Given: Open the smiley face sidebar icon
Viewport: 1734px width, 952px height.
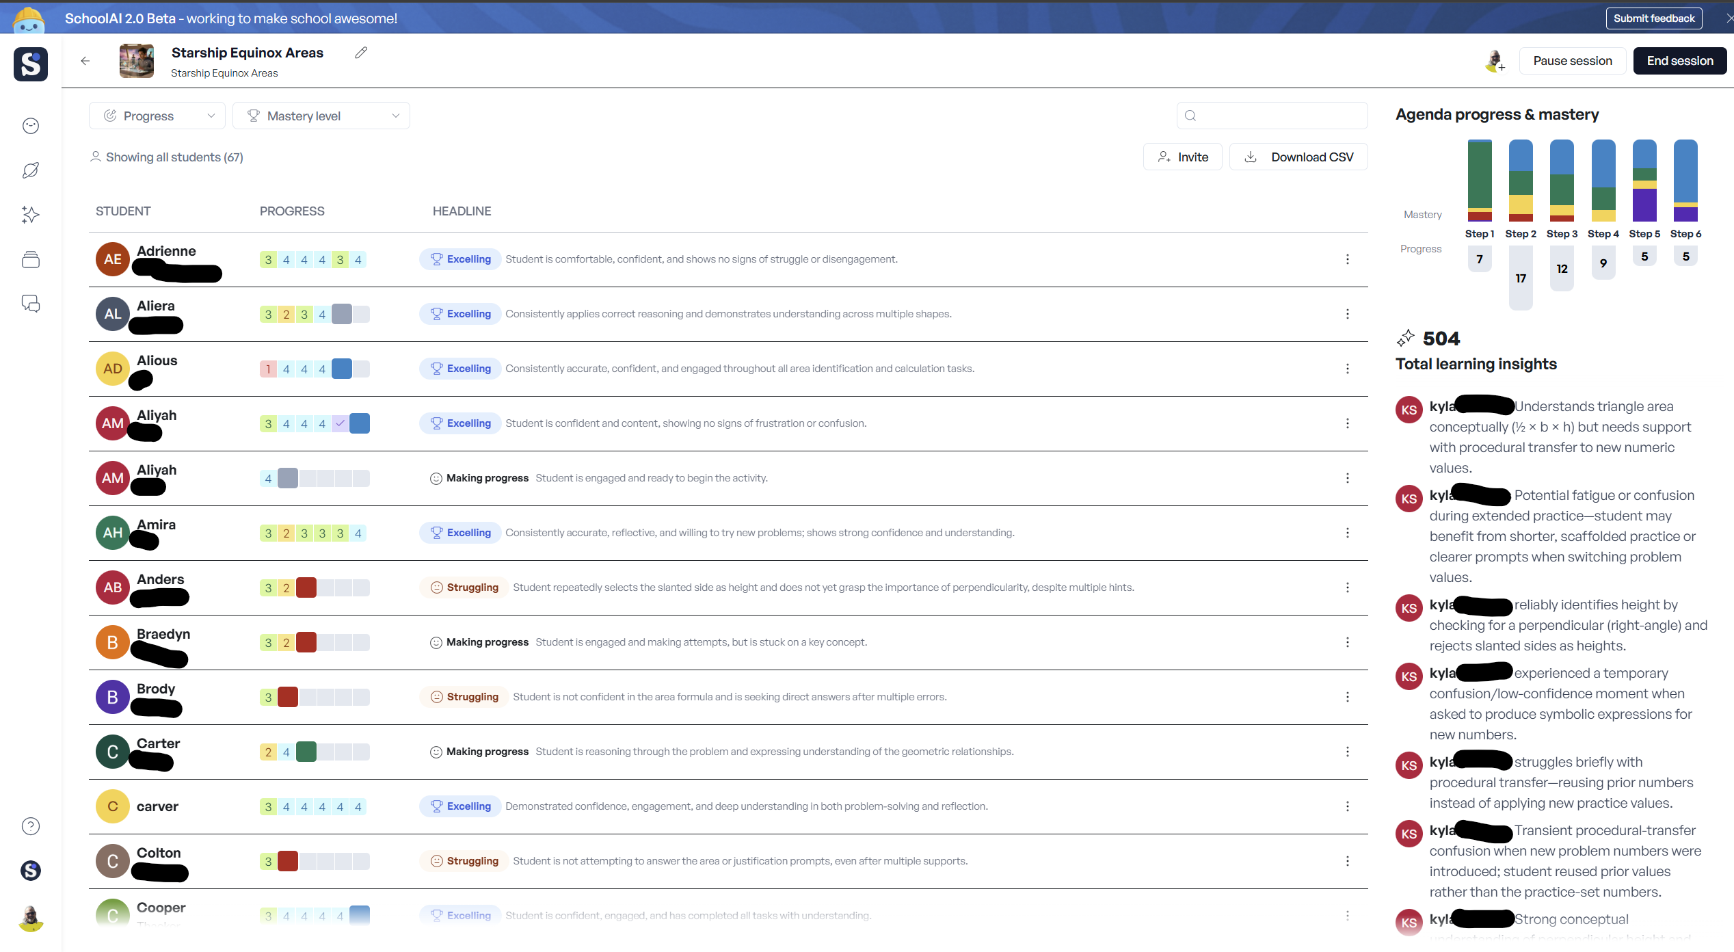Looking at the screenshot, I should tap(31, 126).
